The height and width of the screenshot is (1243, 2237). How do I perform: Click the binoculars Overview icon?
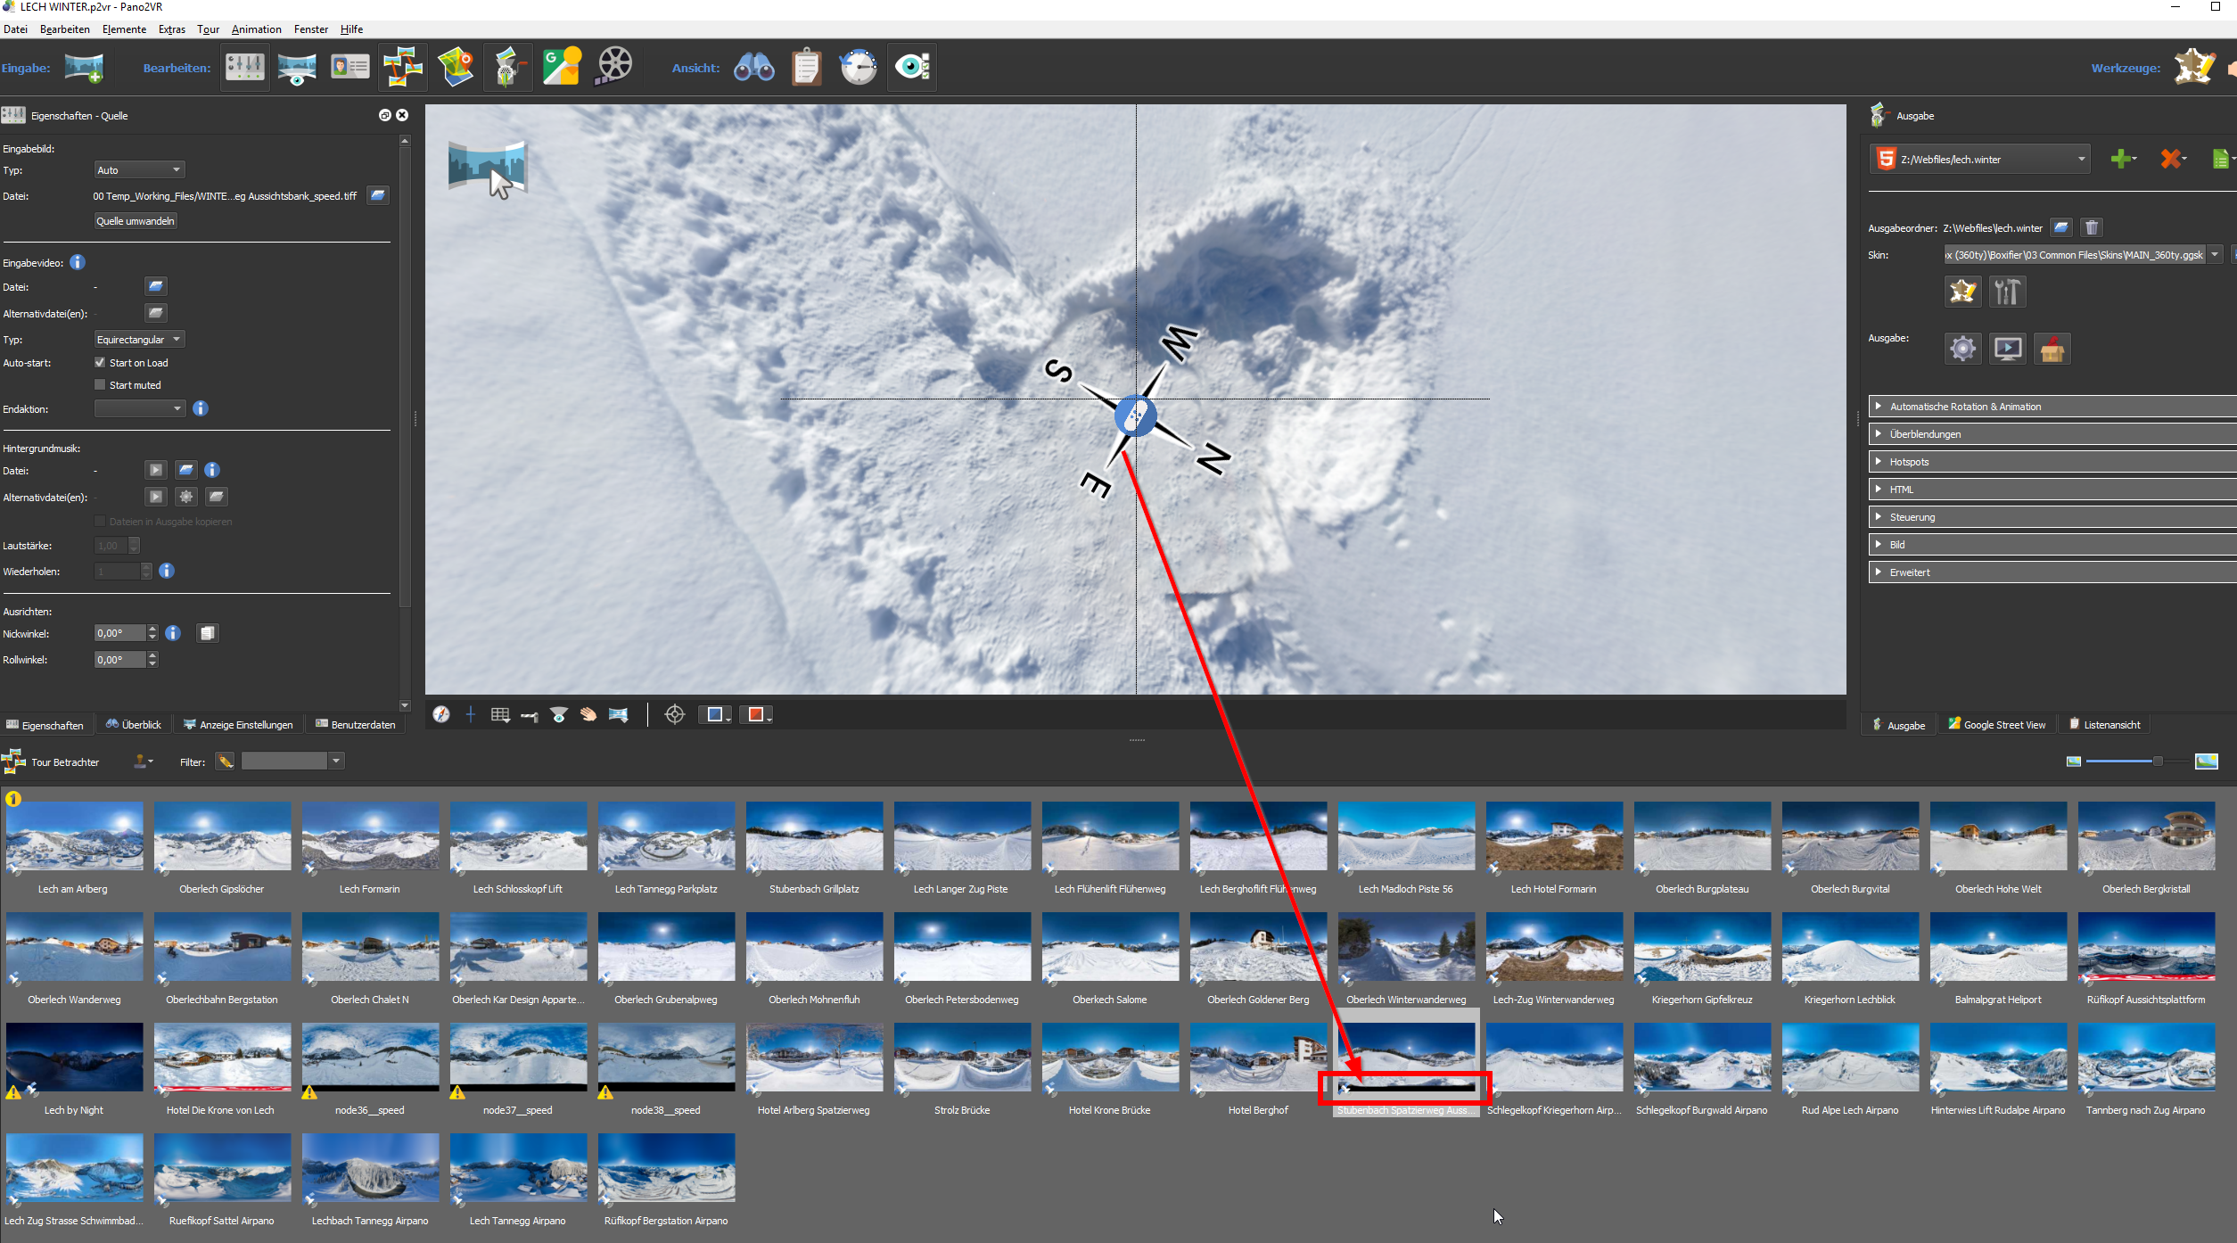(753, 67)
